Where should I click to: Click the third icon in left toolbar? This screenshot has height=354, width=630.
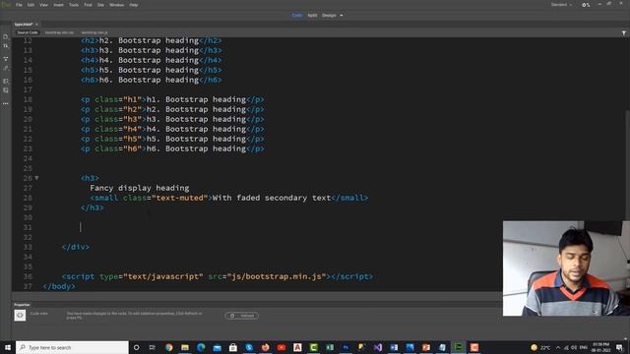click(x=6, y=59)
